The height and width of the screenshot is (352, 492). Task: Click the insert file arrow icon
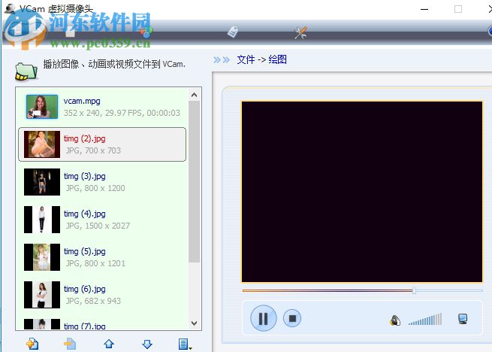(x=70, y=344)
